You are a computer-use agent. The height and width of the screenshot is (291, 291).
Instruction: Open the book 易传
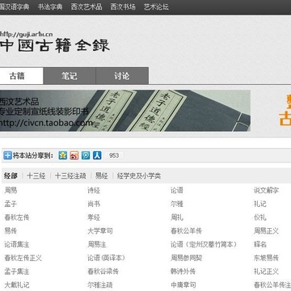coord(11,231)
